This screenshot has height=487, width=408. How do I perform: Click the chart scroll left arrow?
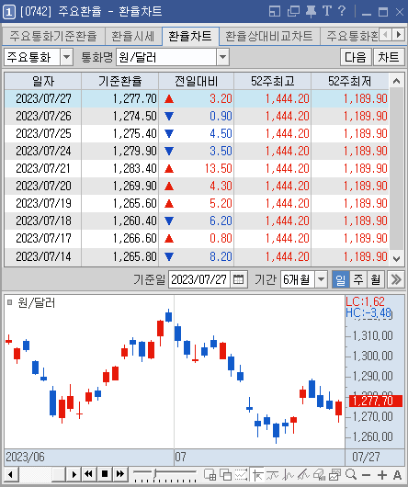click(10, 474)
